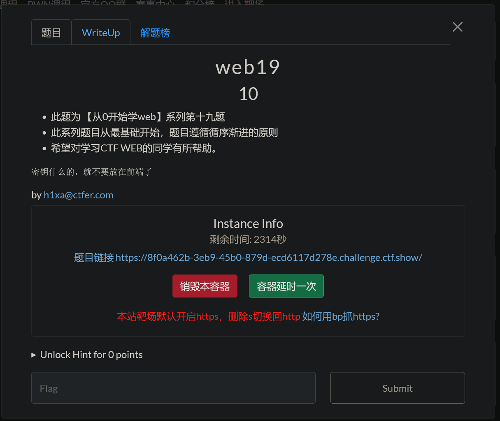The height and width of the screenshot is (421, 500).
Task: Click the 密钥什么的，就不要放在前端了 hint text
Action: point(92,172)
